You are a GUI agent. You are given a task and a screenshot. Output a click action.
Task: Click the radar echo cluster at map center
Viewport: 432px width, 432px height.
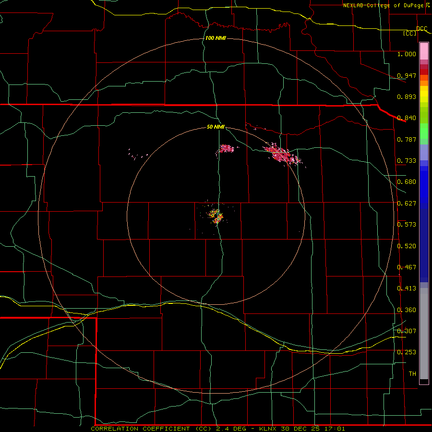tap(216, 216)
